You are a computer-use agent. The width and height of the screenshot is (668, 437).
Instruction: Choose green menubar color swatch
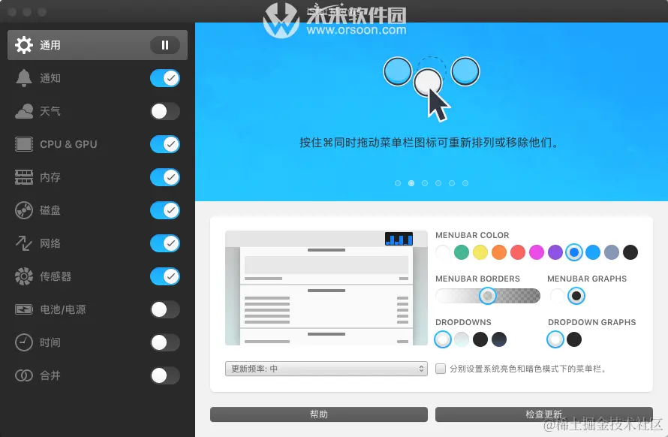click(462, 252)
